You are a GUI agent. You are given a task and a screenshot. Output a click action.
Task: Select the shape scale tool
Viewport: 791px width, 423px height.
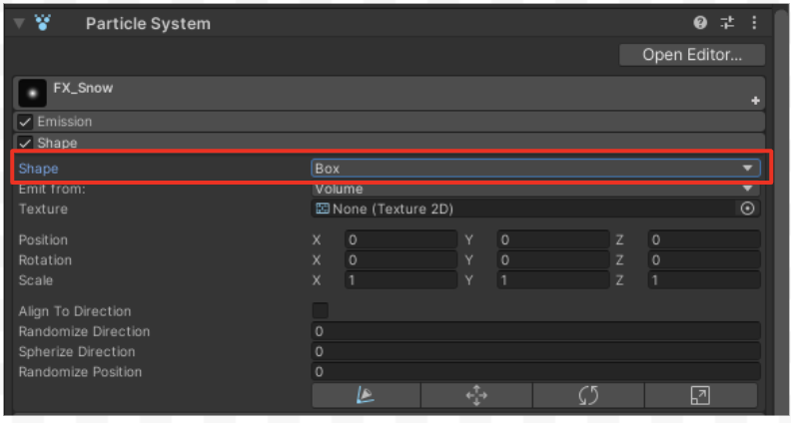point(700,396)
